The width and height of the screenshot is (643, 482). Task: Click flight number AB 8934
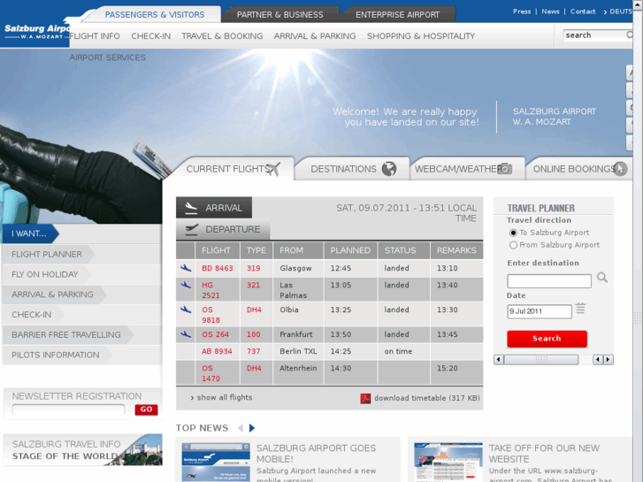point(217,352)
